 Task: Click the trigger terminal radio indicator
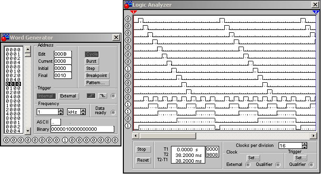(x=113, y=96)
